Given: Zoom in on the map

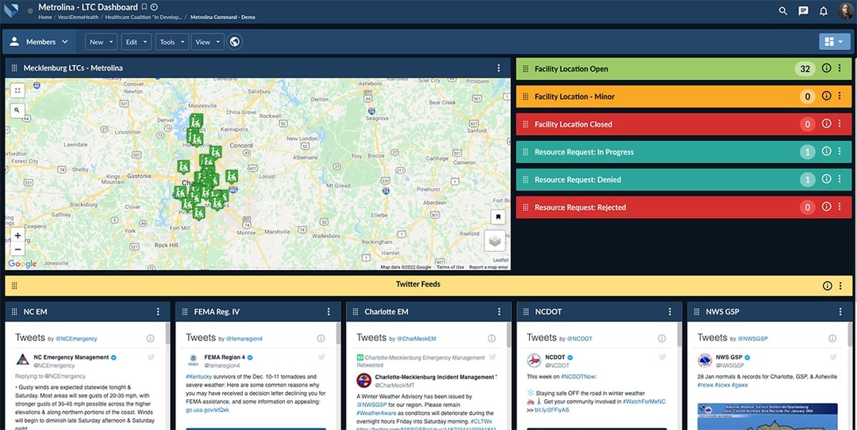Looking at the screenshot, I should pos(17,235).
